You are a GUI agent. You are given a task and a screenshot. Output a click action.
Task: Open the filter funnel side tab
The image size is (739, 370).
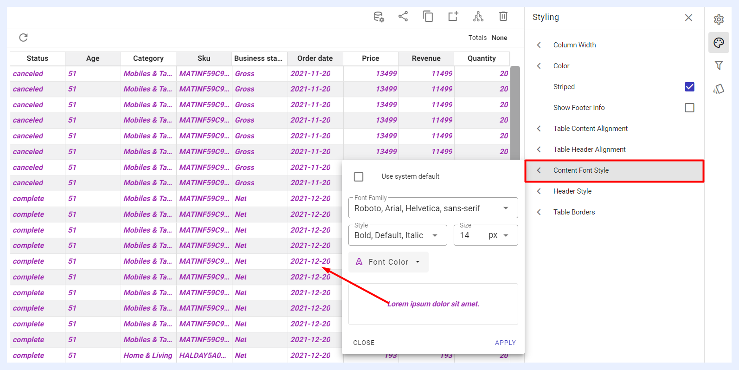pos(719,65)
